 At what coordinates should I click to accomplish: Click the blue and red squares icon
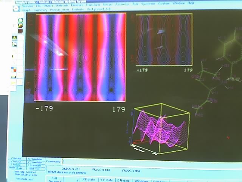tap(14, 69)
